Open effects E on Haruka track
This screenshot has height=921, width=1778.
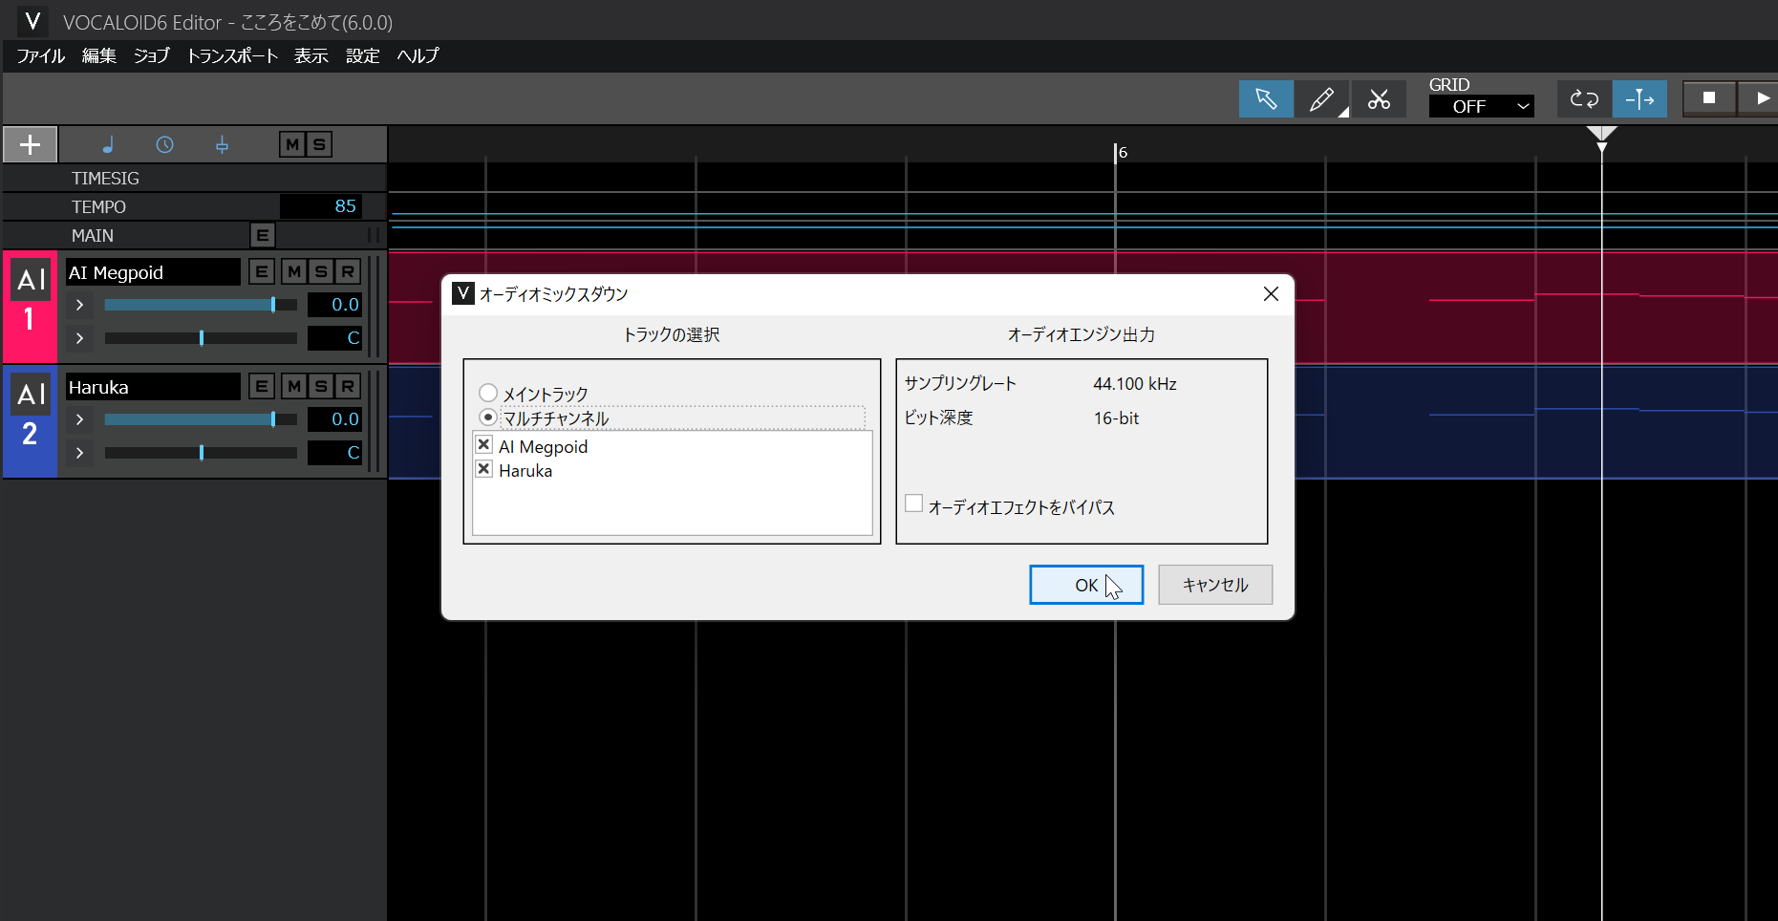pos(262,386)
